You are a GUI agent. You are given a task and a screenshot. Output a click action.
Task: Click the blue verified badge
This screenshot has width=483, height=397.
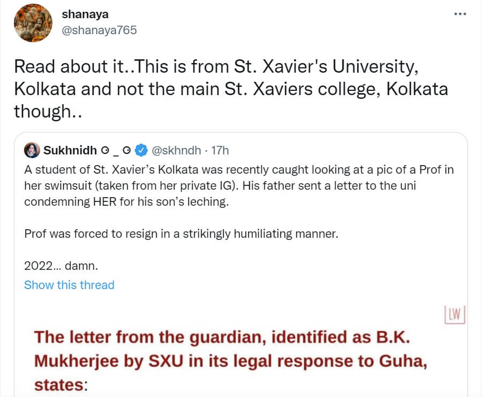tap(141, 151)
